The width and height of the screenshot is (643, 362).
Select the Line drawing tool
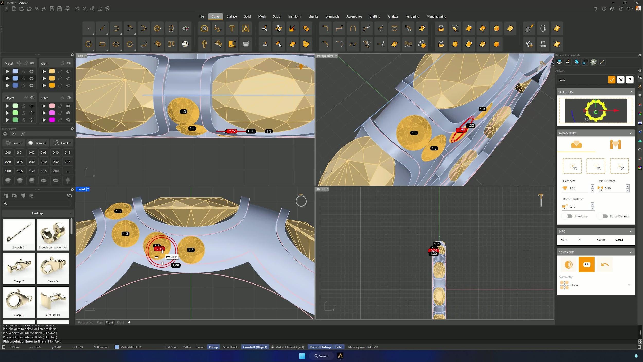tap(102, 29)
